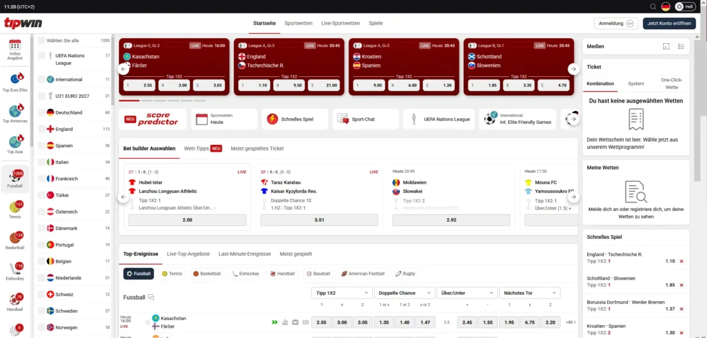Image resolution: width=707 pixels, height=338 pixels.
Task: Check the UEFA Nations League checkbox
Action: point(41,56)
